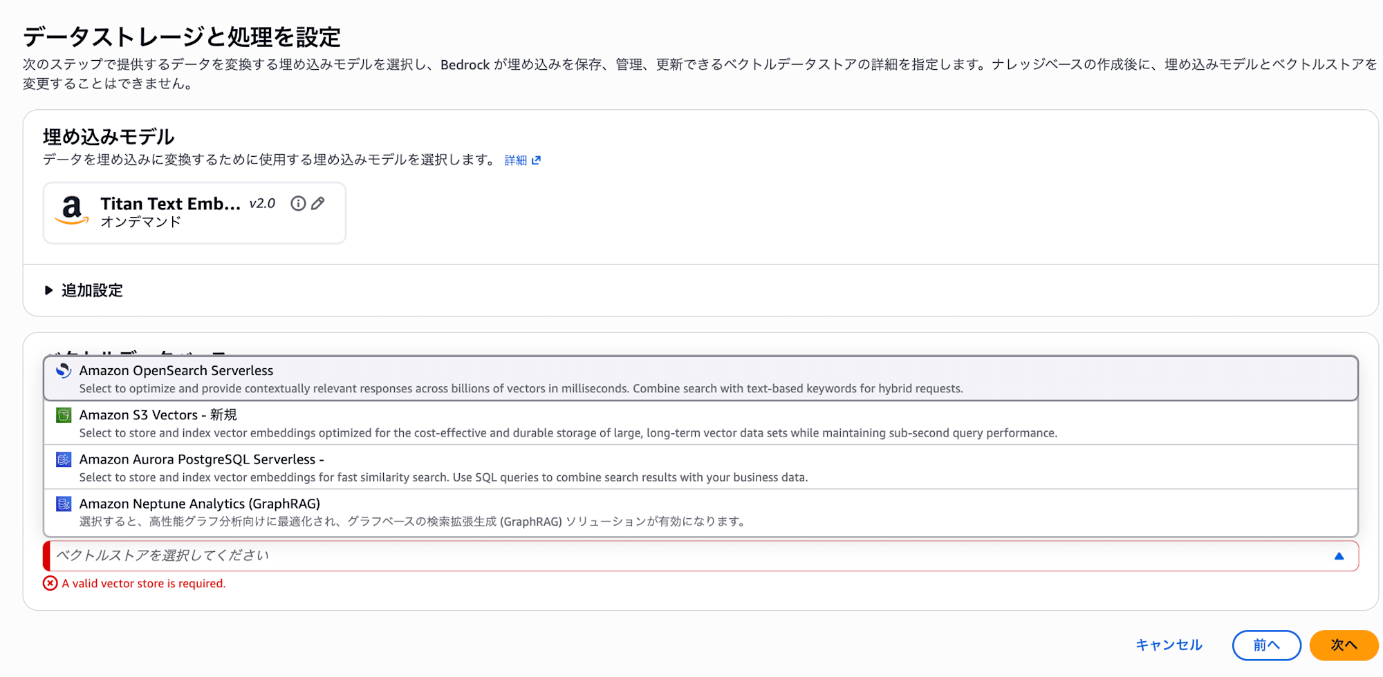1383x677 pixels.
Task: Click the キャンセル link
Action: click(x=1169, y=645)
